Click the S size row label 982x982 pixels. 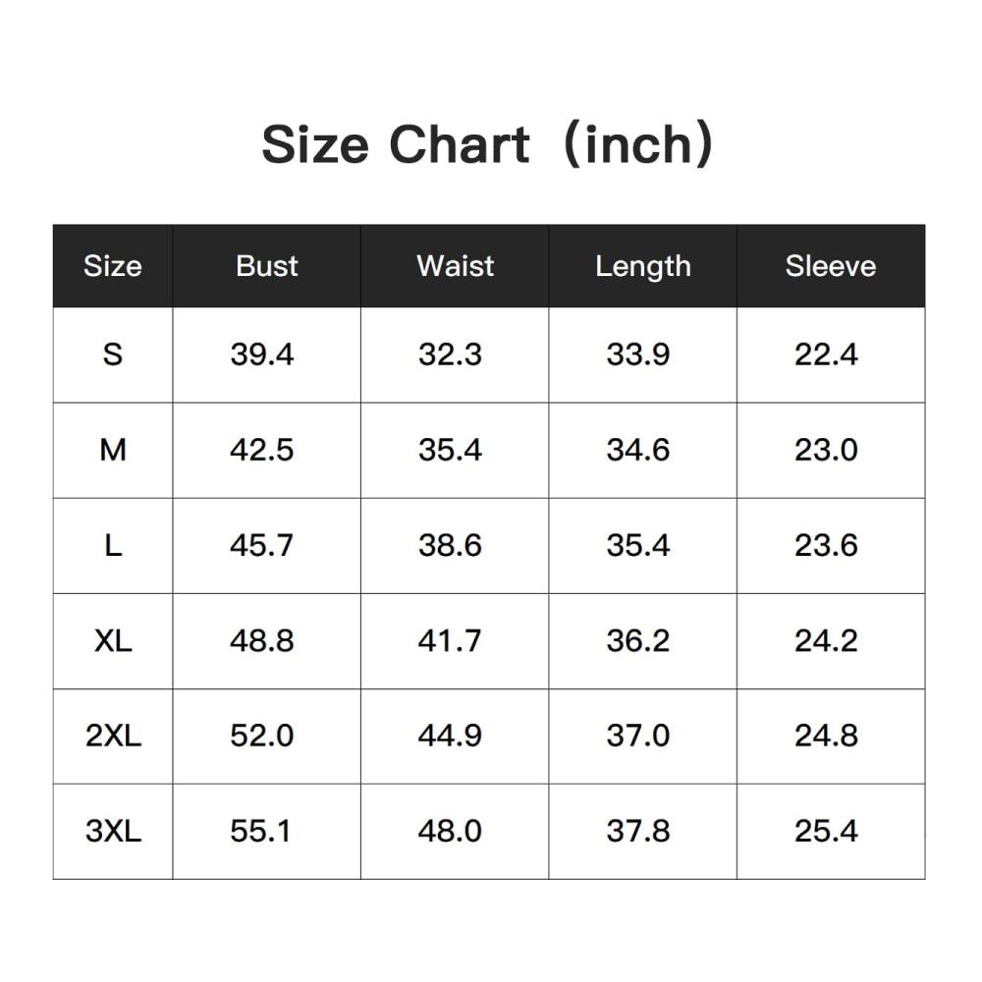[113, 355]
